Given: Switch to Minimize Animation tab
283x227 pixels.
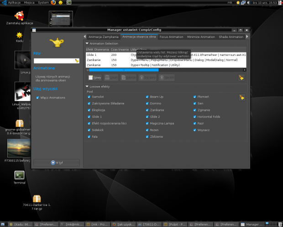Looking at the screenshot, I should click(x=201, y=37).
